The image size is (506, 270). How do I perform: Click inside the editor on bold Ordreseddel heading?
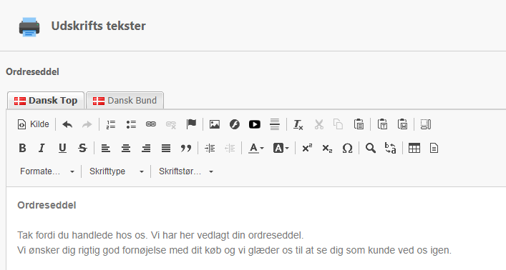coord(47,205)
